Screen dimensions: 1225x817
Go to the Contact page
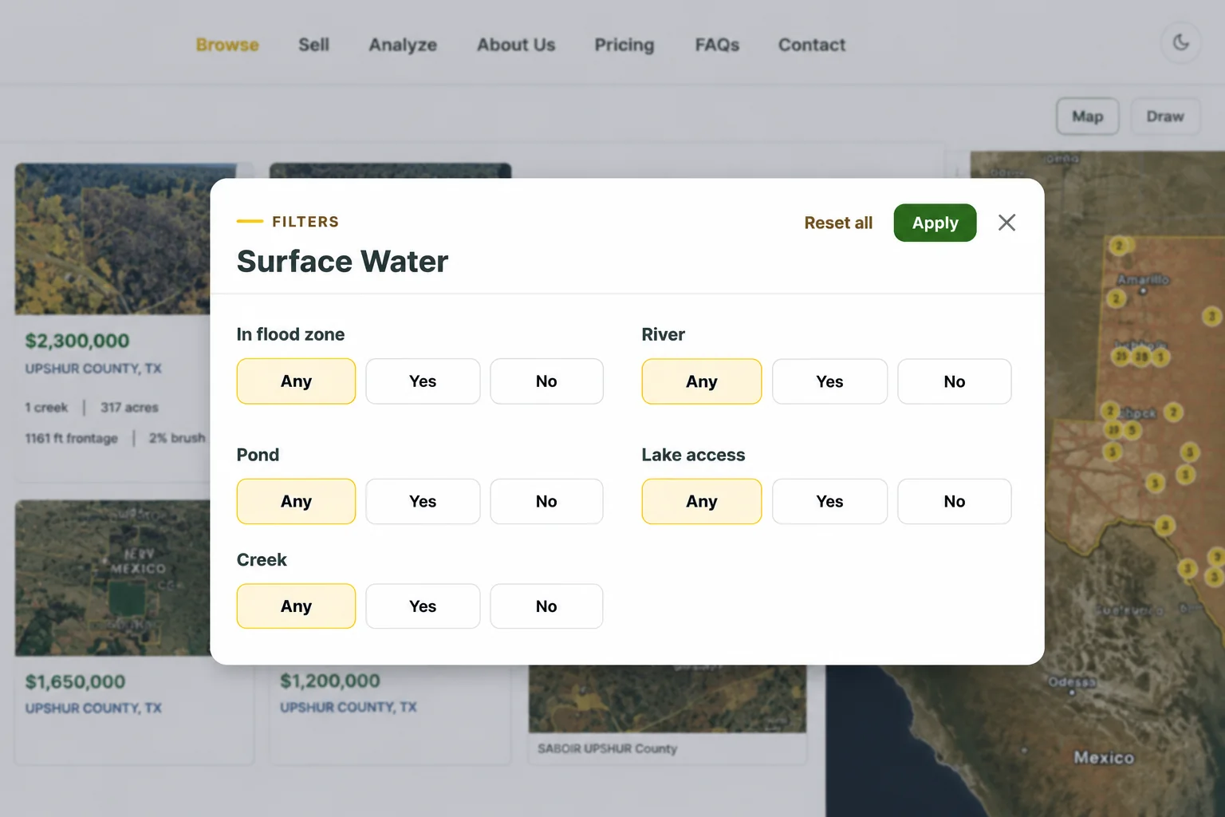[812, 45]
